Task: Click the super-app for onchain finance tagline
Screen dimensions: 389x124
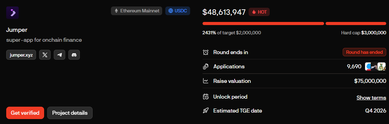Action: click(x=44, y=40)
